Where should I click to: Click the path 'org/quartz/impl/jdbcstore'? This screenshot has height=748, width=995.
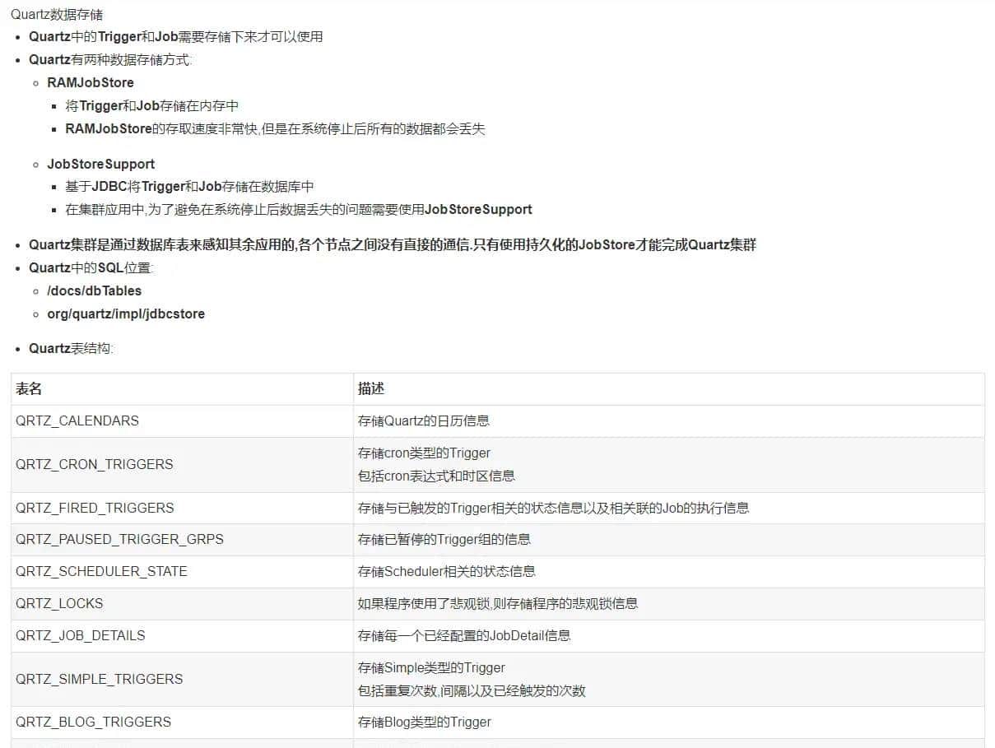[126, 314]
